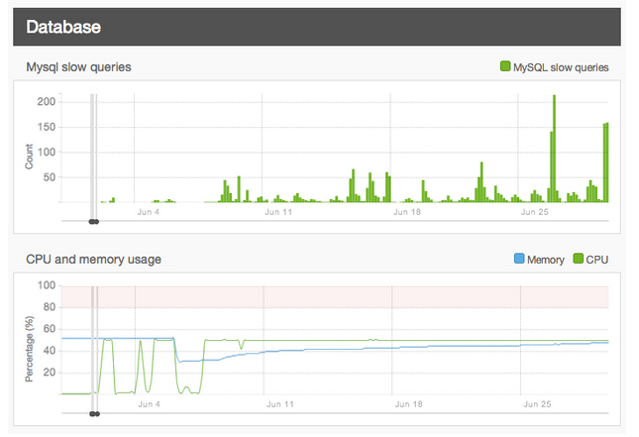The image size is (639, 437).
Task: Click the last bar in slow queries chart
Action: point(607,163)
